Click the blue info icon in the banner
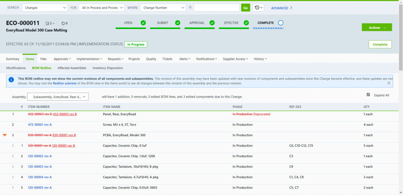The image size is (403, 195). coord(11,79)
